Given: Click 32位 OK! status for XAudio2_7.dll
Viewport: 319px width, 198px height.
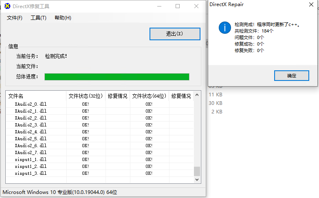Looking at the screenshot, I should point(86,152).
